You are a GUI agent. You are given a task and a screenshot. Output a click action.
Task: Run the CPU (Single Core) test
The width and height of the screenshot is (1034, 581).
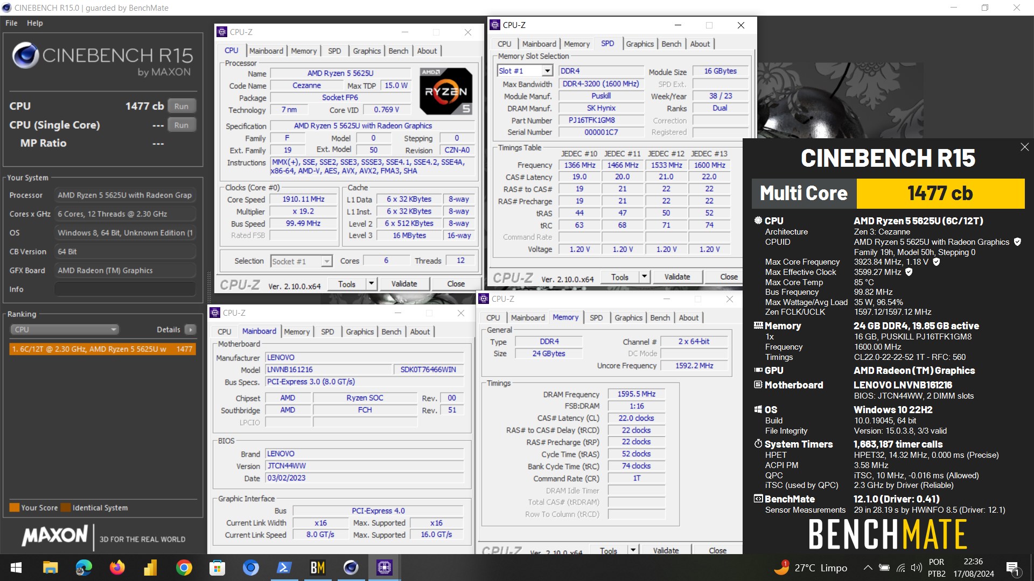pos(181,125)
